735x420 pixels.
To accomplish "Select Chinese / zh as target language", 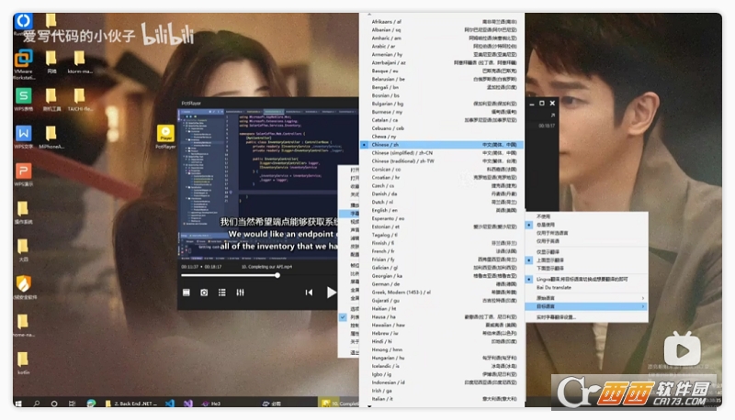I will [442, 145].
